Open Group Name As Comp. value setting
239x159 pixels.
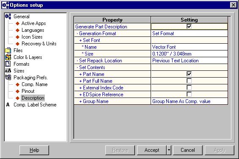click(190, 101)
